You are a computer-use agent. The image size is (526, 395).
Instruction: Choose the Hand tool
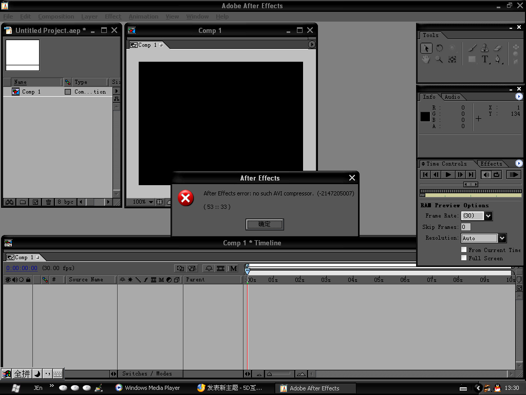click(x=426, y=60)
